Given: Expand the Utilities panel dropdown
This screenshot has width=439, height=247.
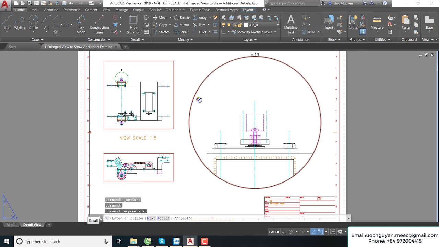Looking at the screenshot, I should tap(382, 40).
